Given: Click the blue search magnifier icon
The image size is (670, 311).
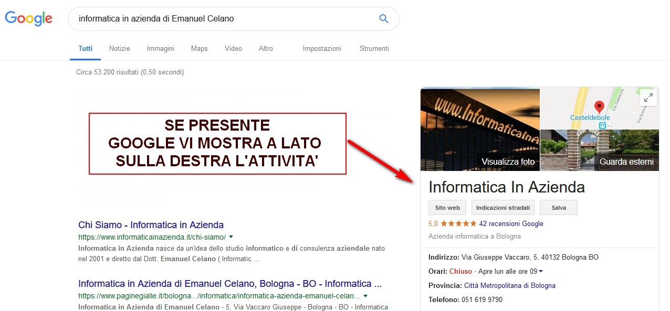Looking at the screenshot, I should (x=384, y=19).
